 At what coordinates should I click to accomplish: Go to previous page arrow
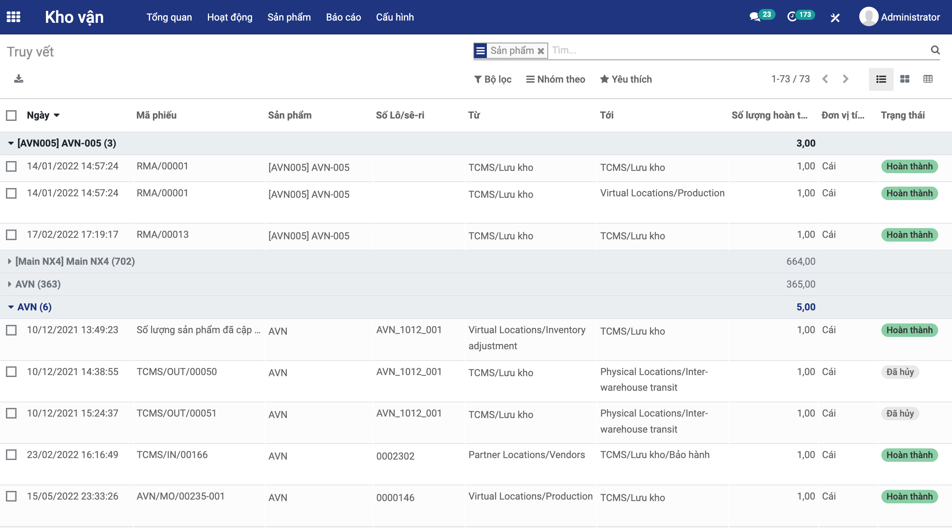825,79
